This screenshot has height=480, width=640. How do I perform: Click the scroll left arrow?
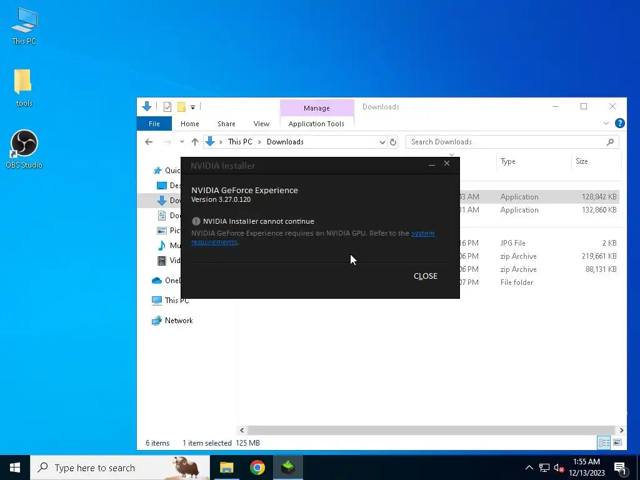[x=242, y=430]
